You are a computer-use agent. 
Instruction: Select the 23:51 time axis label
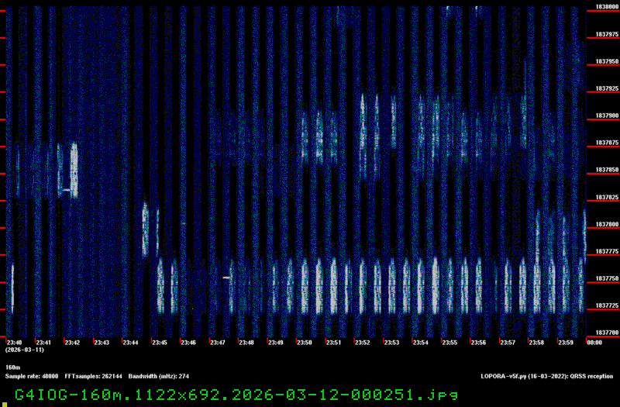coord(333,343)
